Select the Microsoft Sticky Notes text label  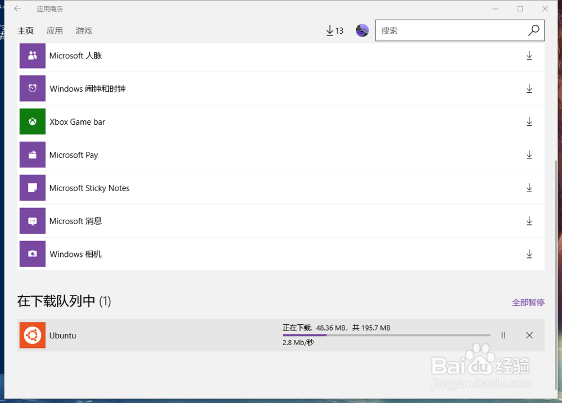tap(89, 188)
